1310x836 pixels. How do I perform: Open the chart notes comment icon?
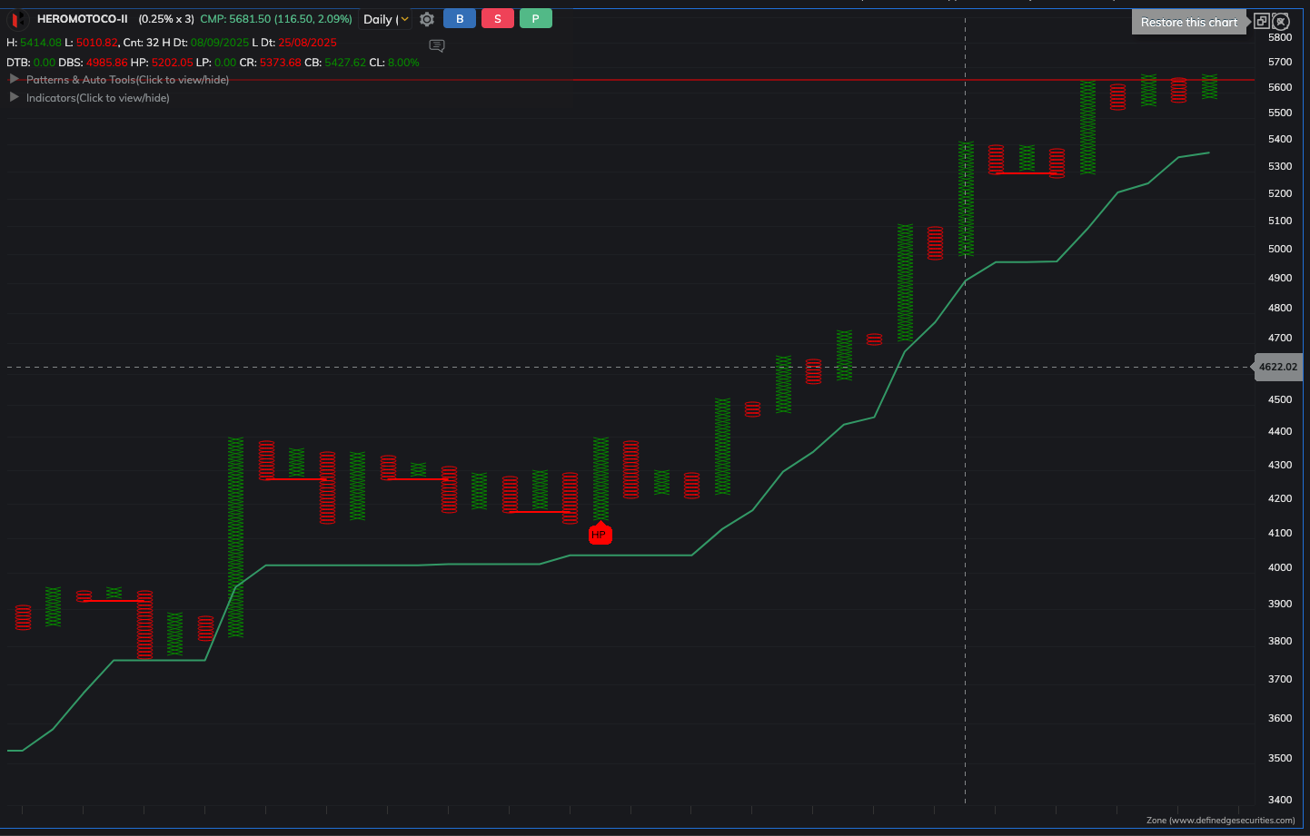click(437, 45)
